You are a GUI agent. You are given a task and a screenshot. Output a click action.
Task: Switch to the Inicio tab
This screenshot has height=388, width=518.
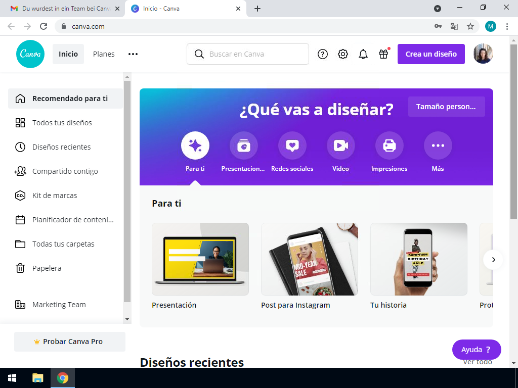(185, 9)
